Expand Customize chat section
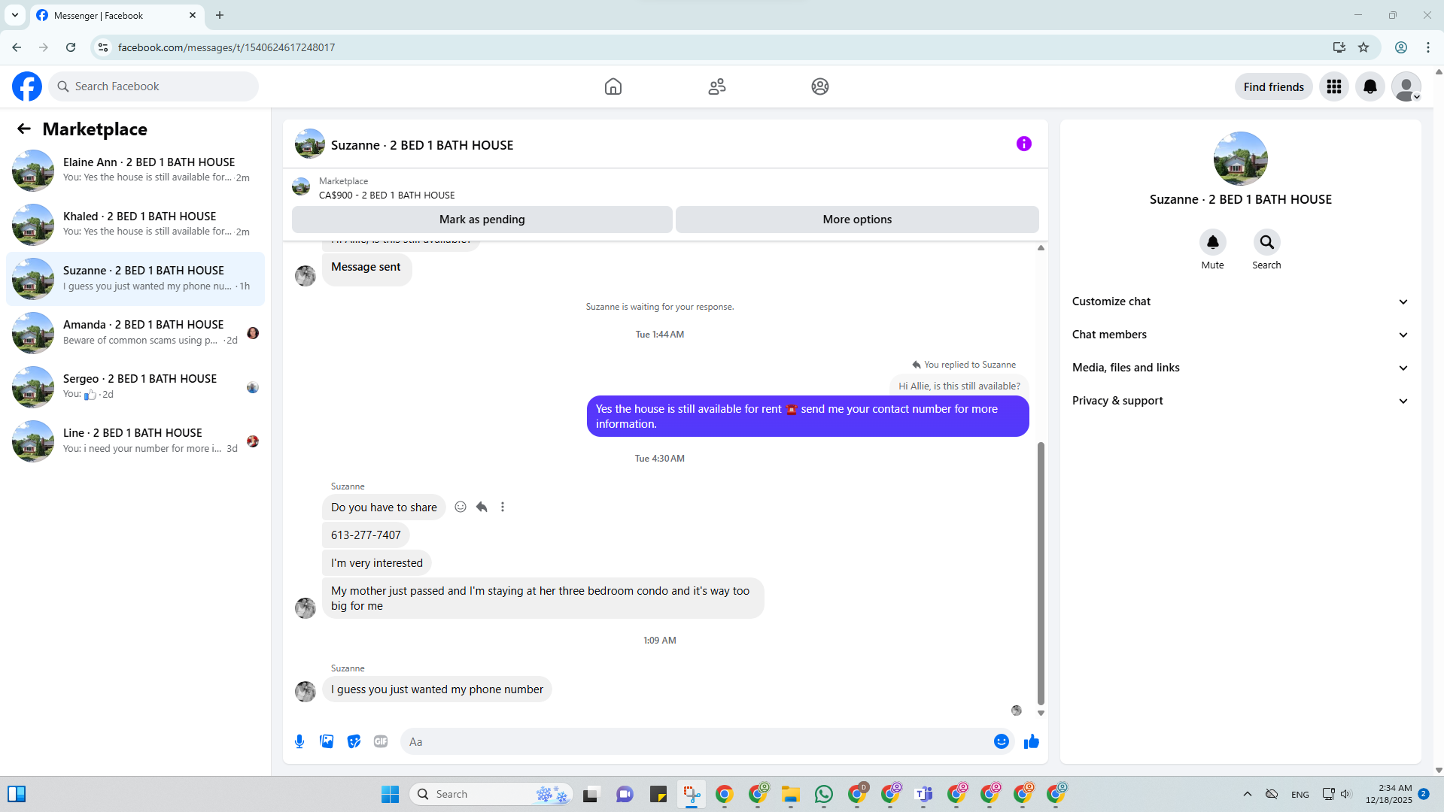This screenshot has width=1444, height=812. tap(1240, 301)
